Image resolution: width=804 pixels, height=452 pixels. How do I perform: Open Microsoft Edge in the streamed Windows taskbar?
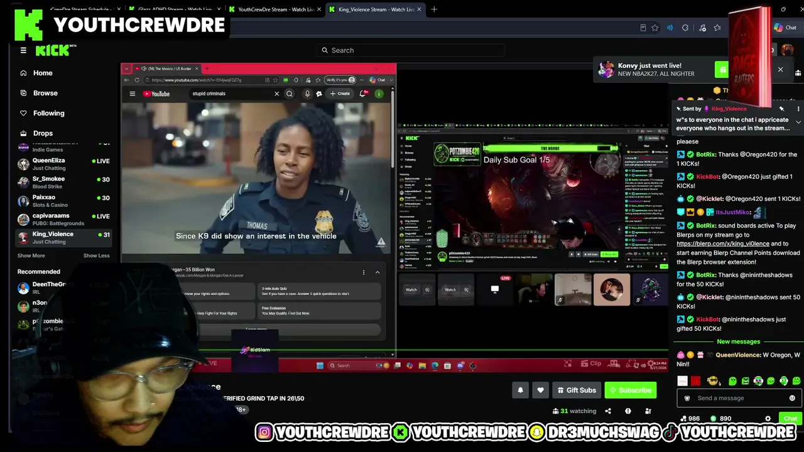tap(435, 365)
